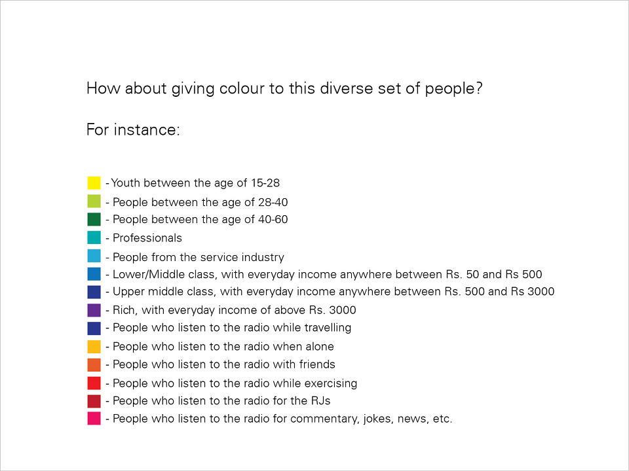The height and width of the screenshot is (471, 629).
Task: Click the blue Lower/Middle class swatch
Action: tap(94, 274)
